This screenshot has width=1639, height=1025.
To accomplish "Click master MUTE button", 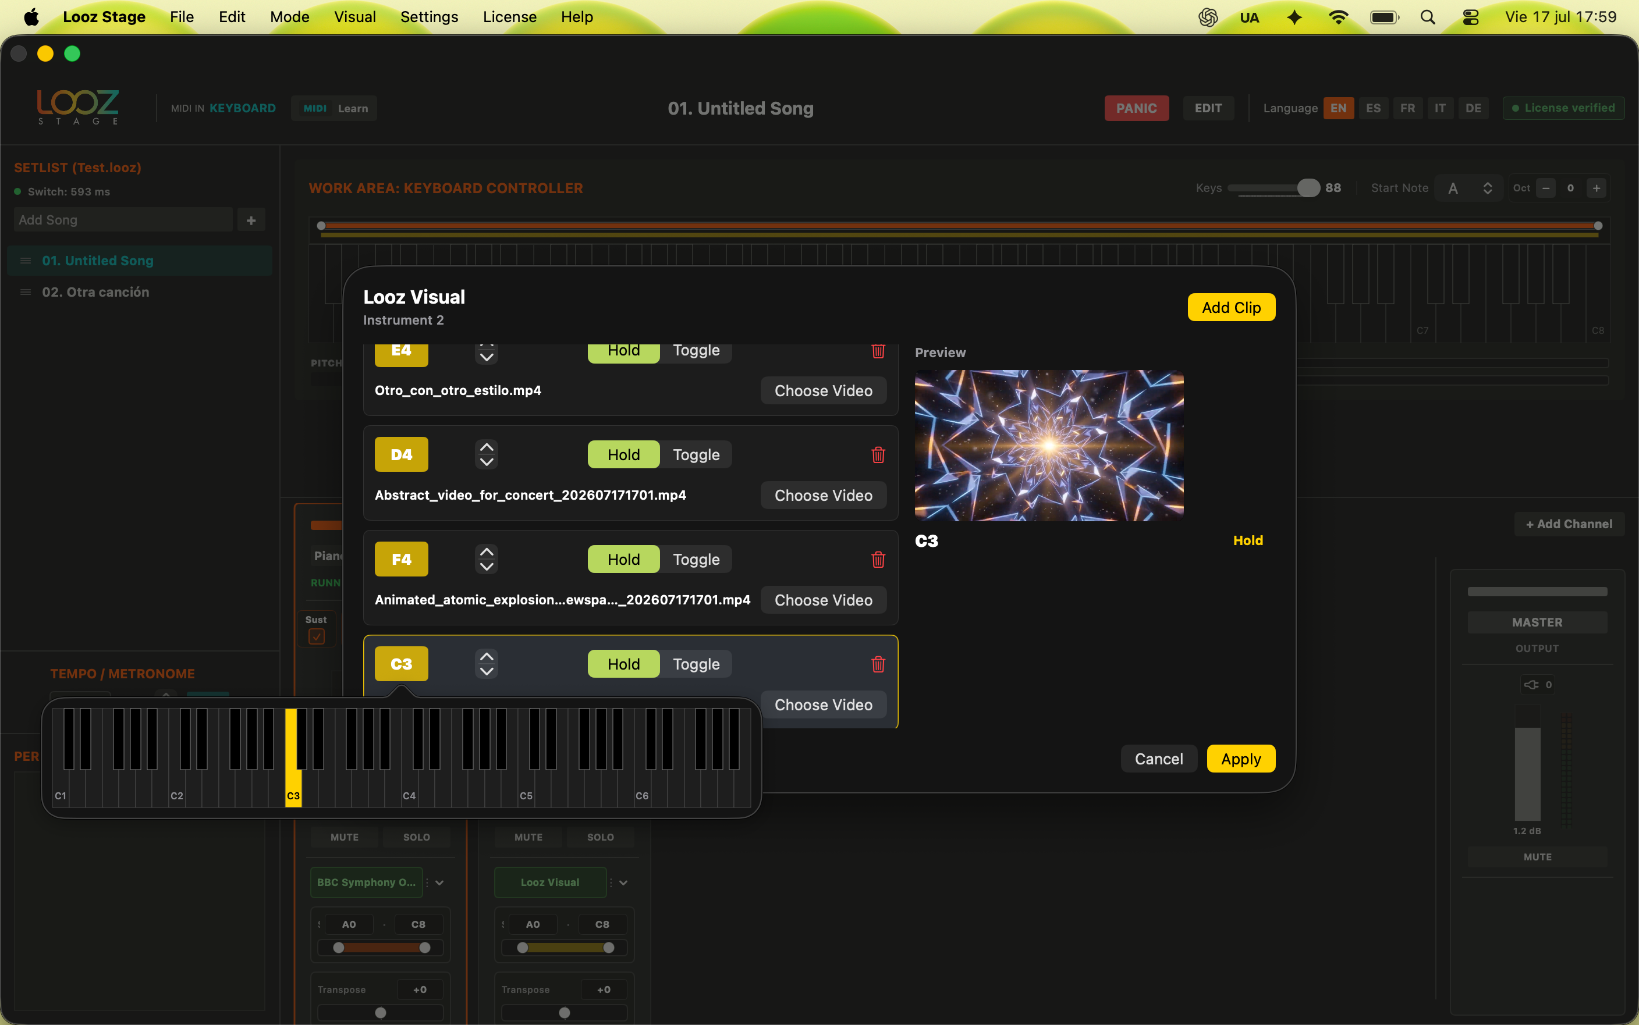I will pos(1537,857).
